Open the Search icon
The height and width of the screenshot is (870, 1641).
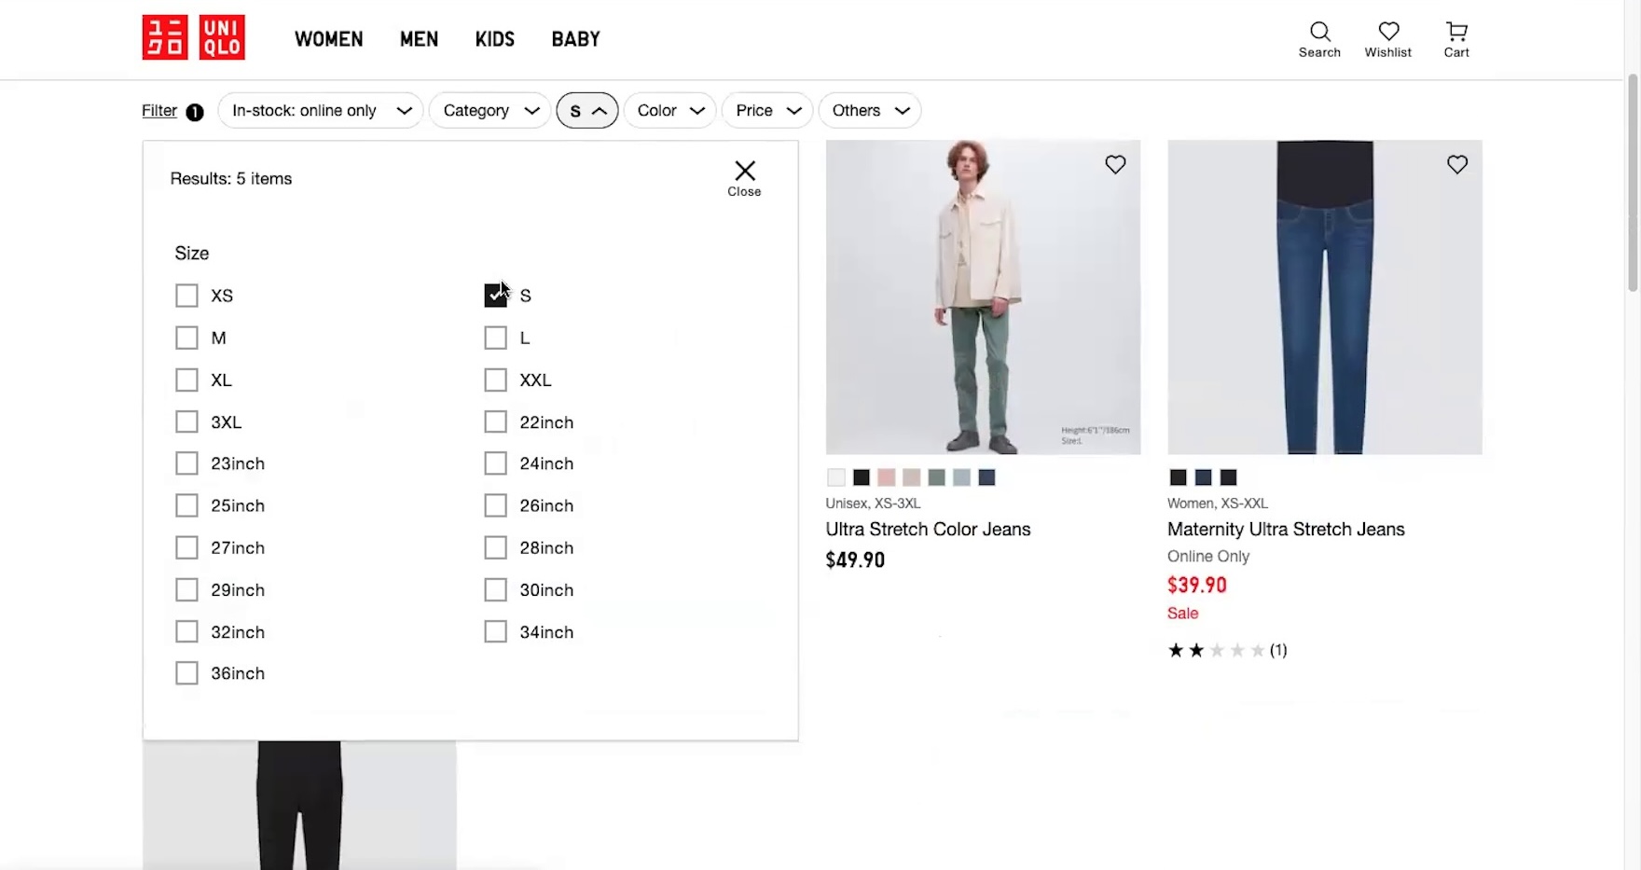[1319, 39]
